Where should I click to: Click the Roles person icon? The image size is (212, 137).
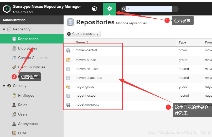pos(14,105)
